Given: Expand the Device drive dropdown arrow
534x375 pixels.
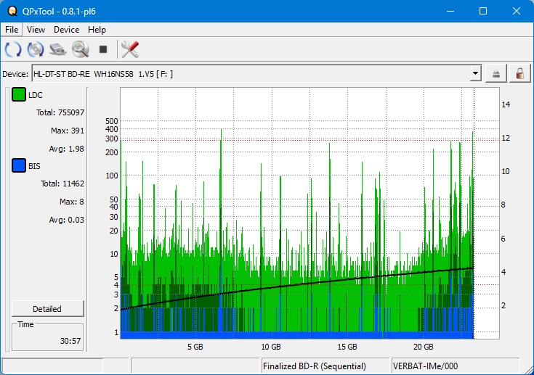Looking at the screenshot, I should (475, 73).
